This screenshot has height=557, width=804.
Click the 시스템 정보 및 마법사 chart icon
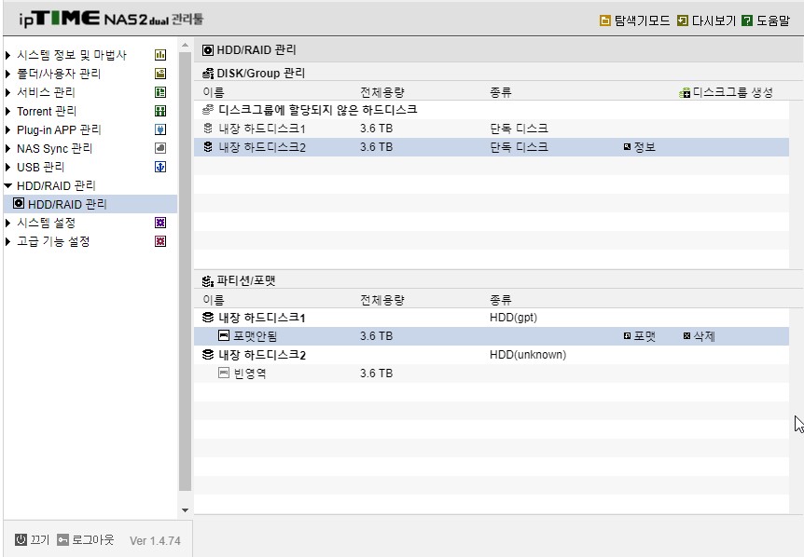coord(160,55)
